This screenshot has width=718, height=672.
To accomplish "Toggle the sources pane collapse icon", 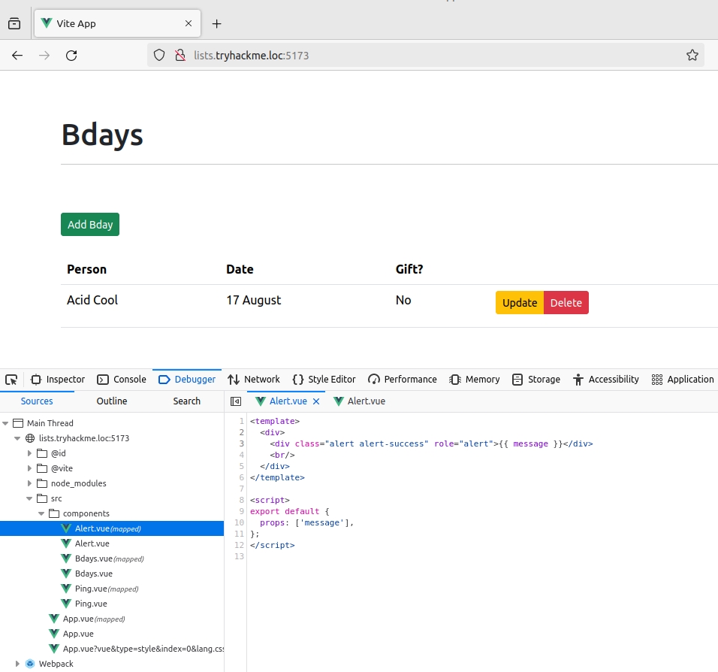I will tap(236, 401).
